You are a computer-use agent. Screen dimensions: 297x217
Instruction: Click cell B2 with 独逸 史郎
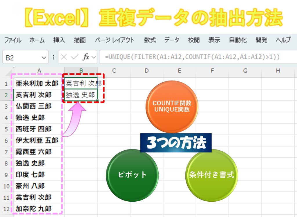[81, 95]
